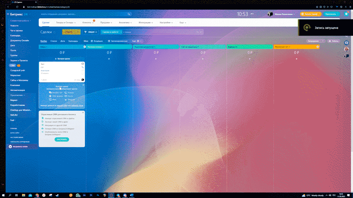Click the Быстрая сделка quick deal button
The image size is (353, 198).
62,59
